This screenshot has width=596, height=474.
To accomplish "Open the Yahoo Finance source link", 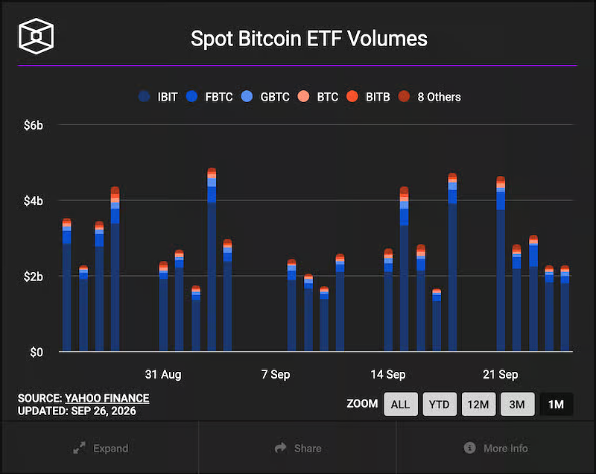I will pos(107,398).
